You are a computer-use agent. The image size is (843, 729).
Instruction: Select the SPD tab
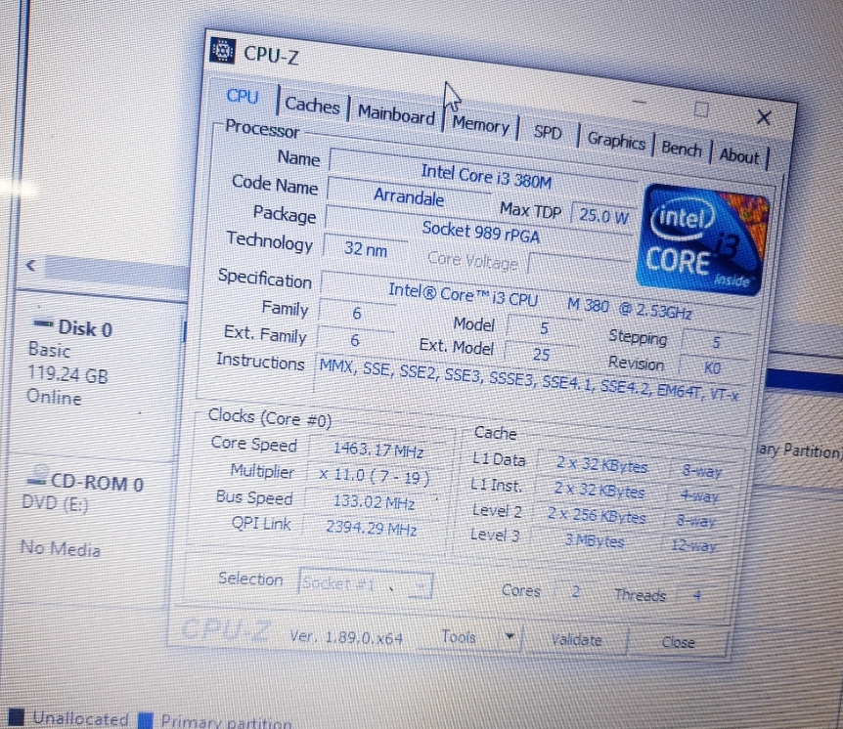coord(548,132)
